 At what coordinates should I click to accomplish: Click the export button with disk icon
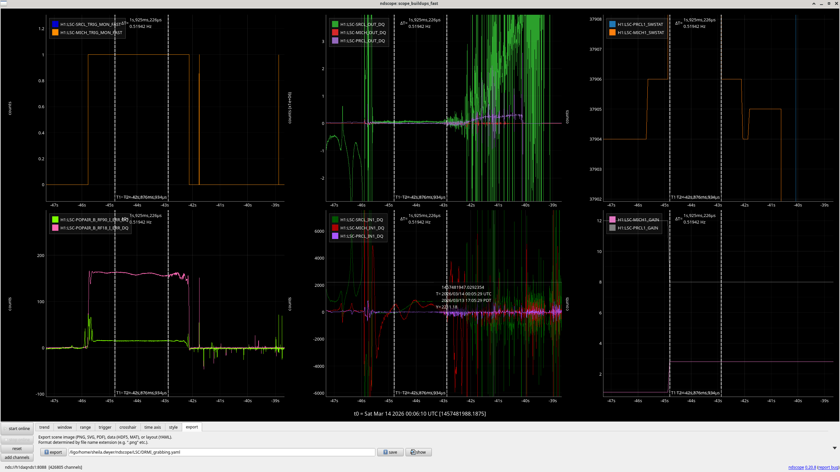(x=53, y=452)
